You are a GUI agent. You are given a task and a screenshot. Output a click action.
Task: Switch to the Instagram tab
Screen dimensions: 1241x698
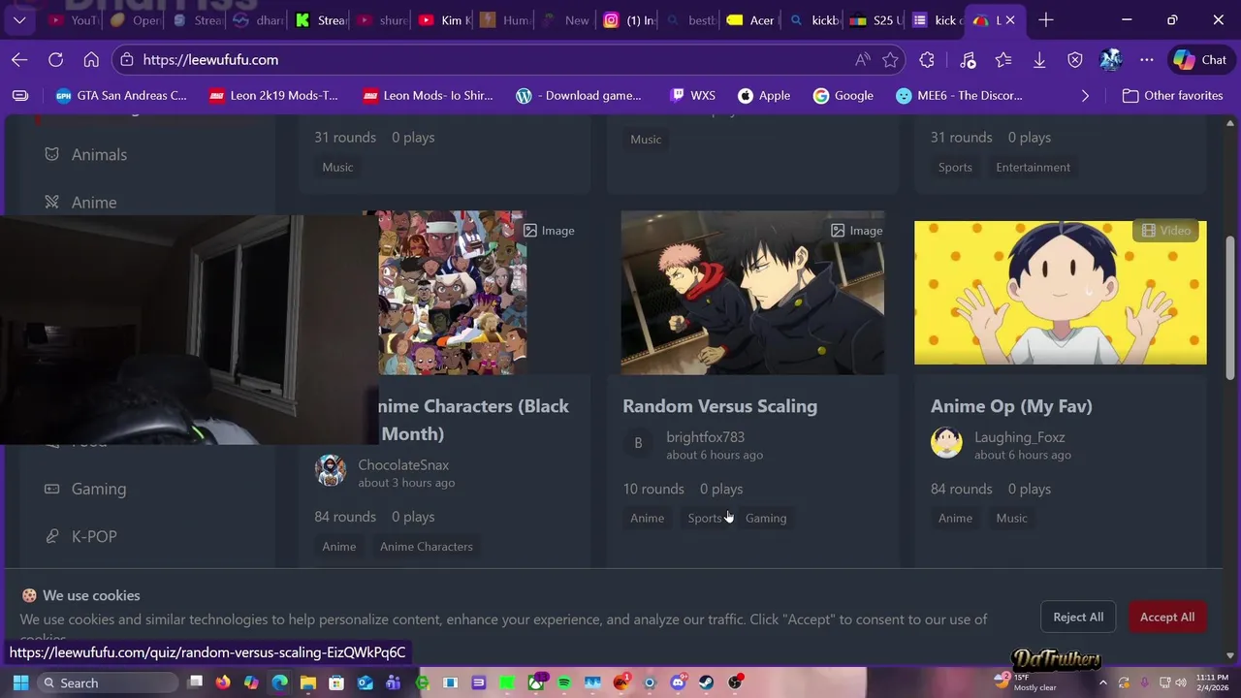click(x=627, y=19)
